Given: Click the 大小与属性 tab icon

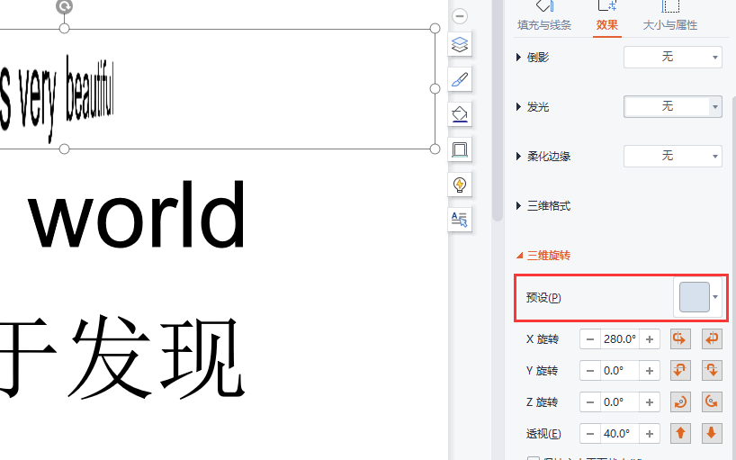Looking at the screenshot, I should [x=670, y=5].
